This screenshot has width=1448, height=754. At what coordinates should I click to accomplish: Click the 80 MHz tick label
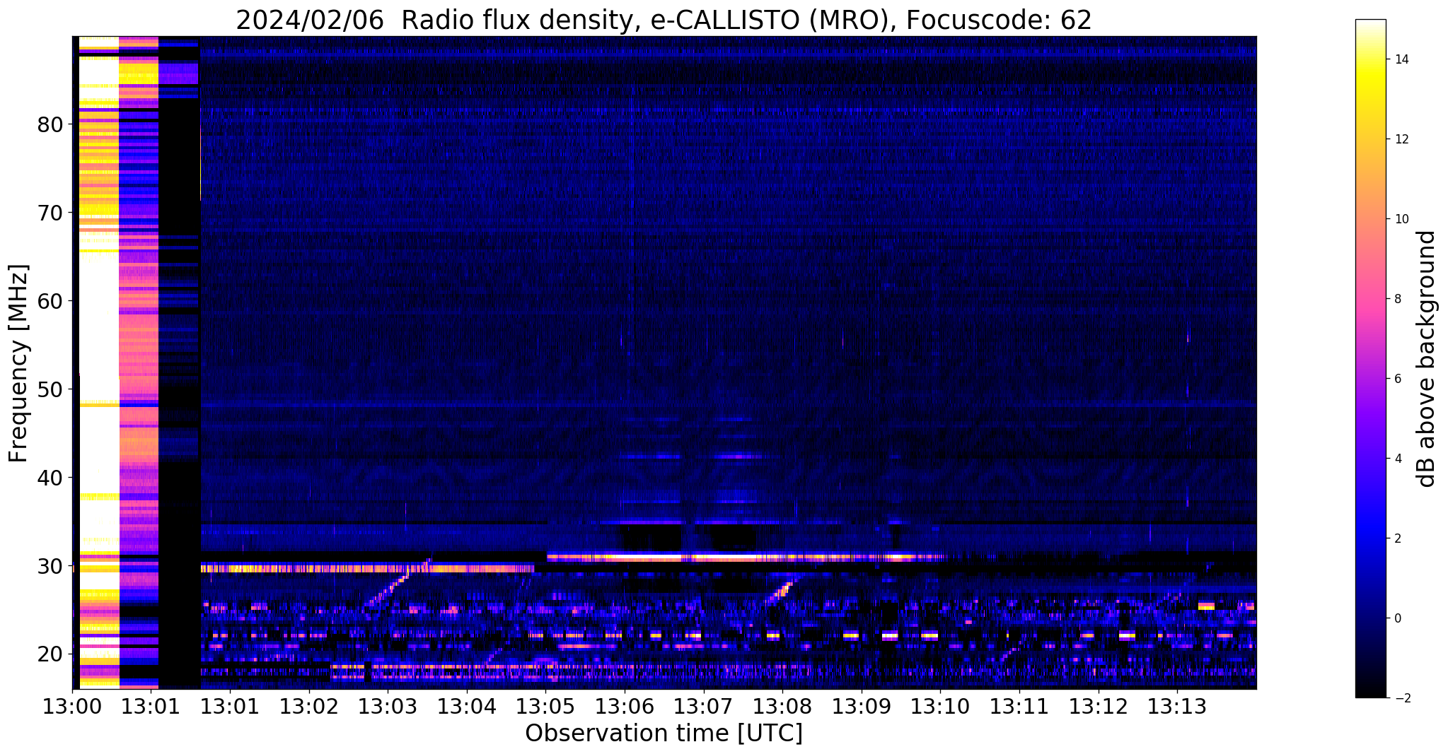click(50, 124)
